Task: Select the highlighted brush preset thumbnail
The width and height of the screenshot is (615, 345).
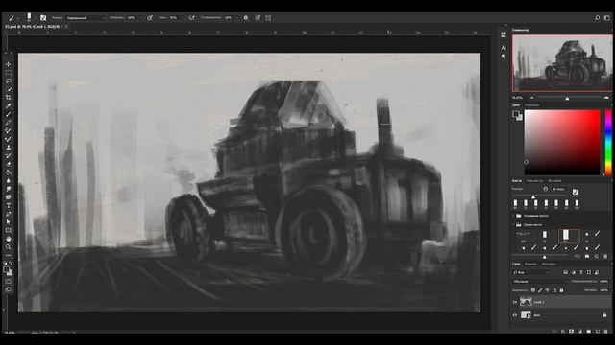Action: coord(569,236)
